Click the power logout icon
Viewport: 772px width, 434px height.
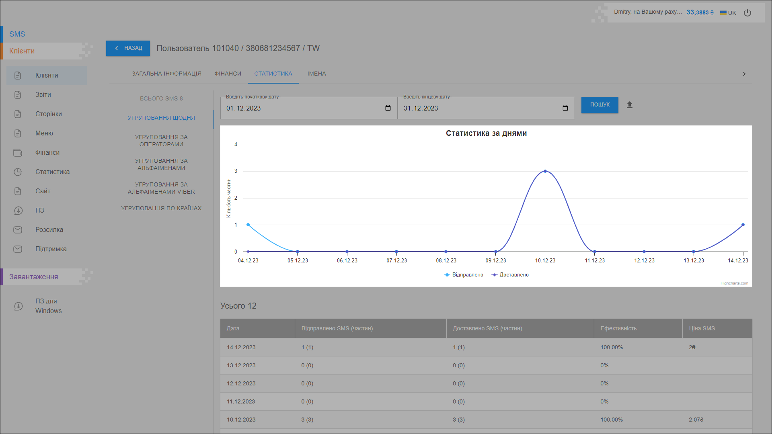point(747,13)
